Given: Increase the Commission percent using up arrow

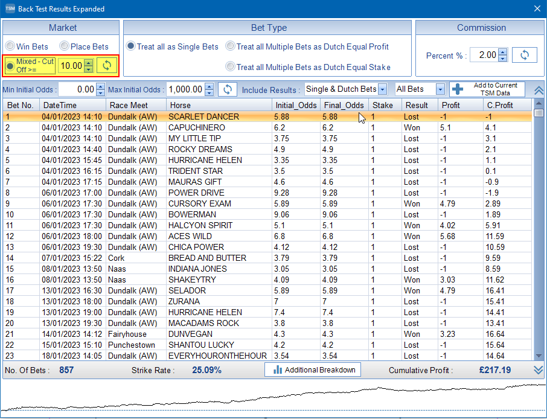Looking at the screenshot, I should pos(502,52).
